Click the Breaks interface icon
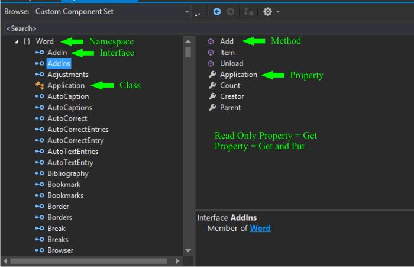414x267 pixels. point(40,240)
